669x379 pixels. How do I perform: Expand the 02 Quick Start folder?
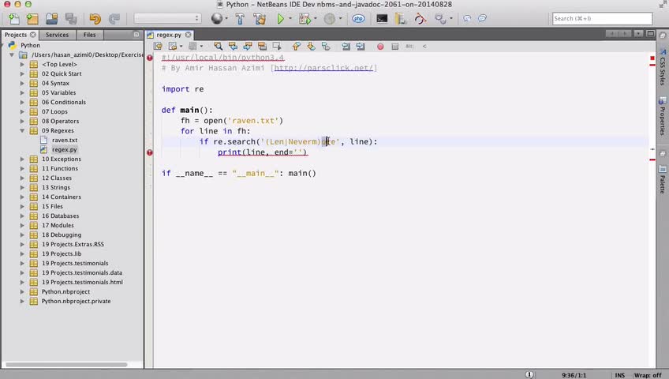pos(22,73)
